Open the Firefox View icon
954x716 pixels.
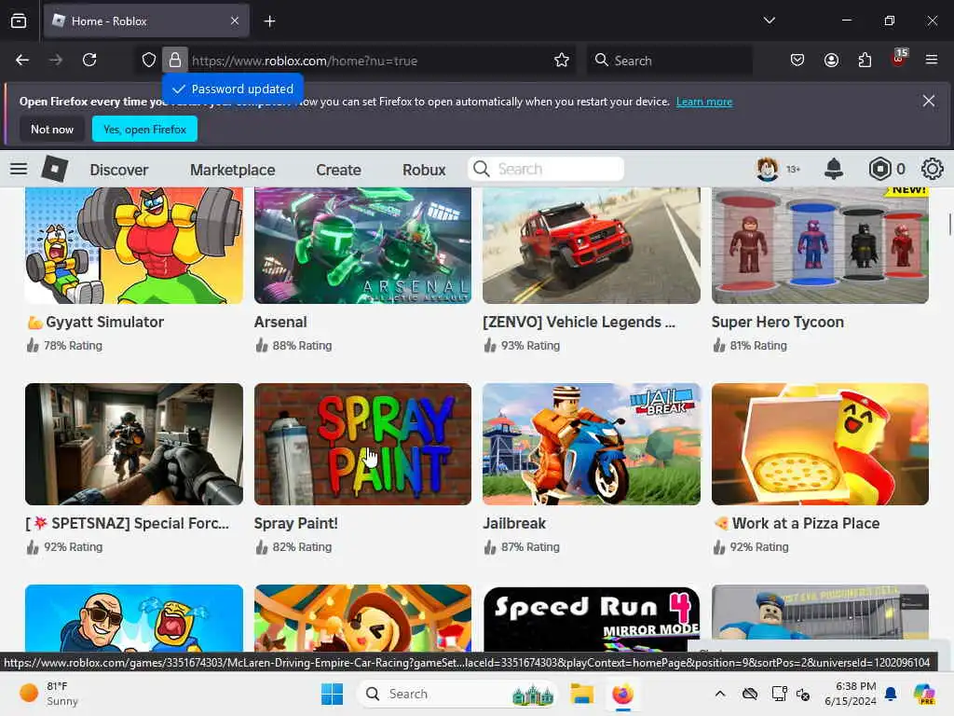click(19, 21)
